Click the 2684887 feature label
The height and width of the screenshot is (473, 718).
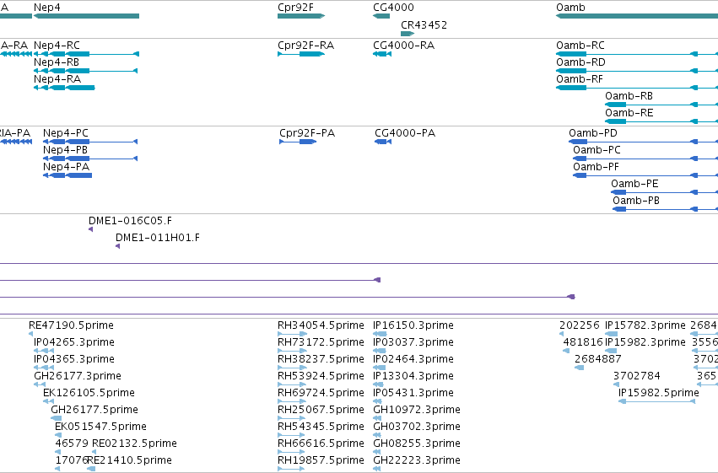[x=598, y=359]
